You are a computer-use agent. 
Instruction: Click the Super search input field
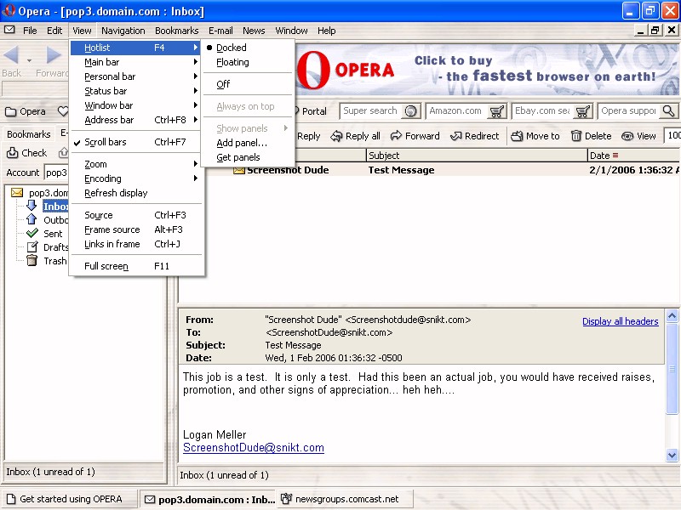point(372,111)
